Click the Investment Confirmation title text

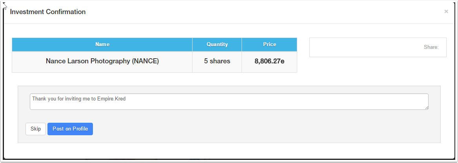(x=48, y=12)
